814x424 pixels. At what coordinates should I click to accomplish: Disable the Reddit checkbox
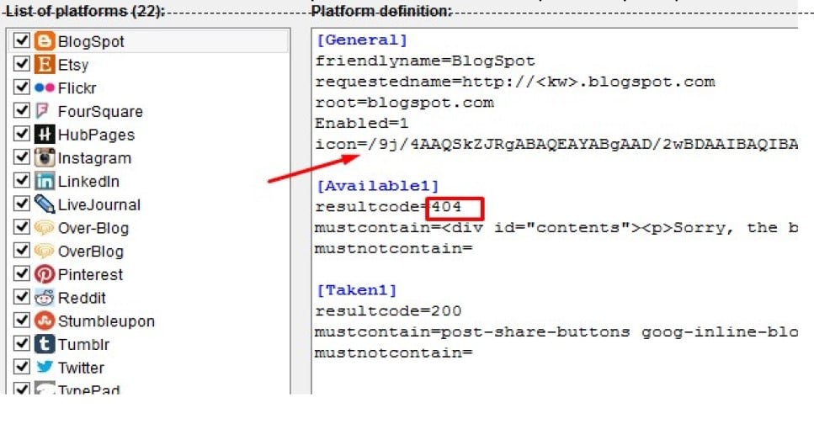pos(21,296)
